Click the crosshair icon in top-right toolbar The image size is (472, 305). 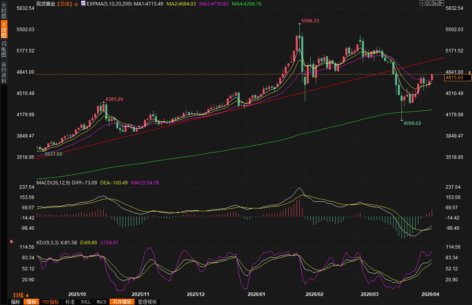422,3
